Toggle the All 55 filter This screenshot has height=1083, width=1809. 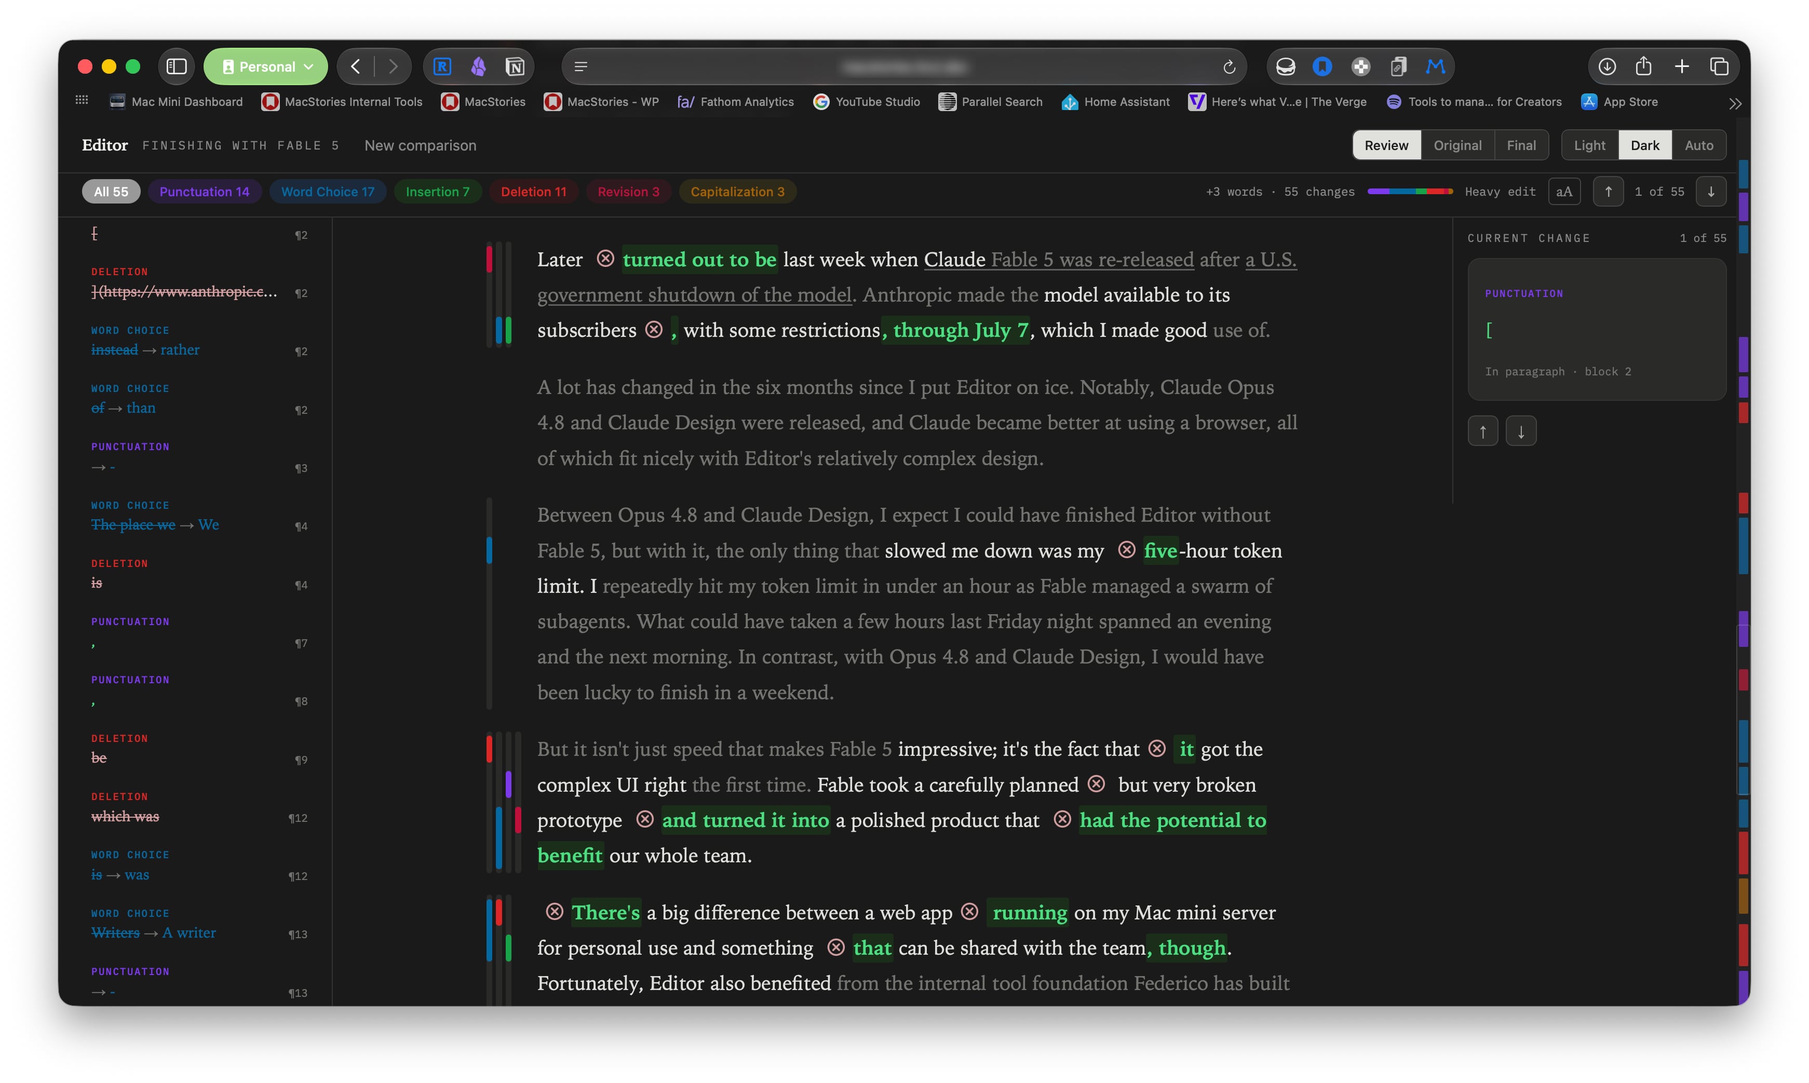click(x=111, y=191)
